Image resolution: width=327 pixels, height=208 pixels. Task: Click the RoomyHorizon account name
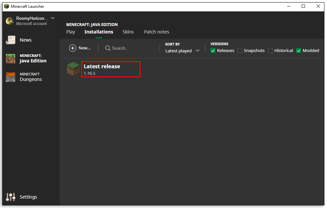tap(32, 19)
